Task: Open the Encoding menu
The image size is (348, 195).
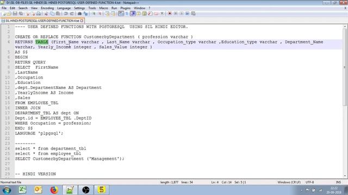Action: click(47, 8)
